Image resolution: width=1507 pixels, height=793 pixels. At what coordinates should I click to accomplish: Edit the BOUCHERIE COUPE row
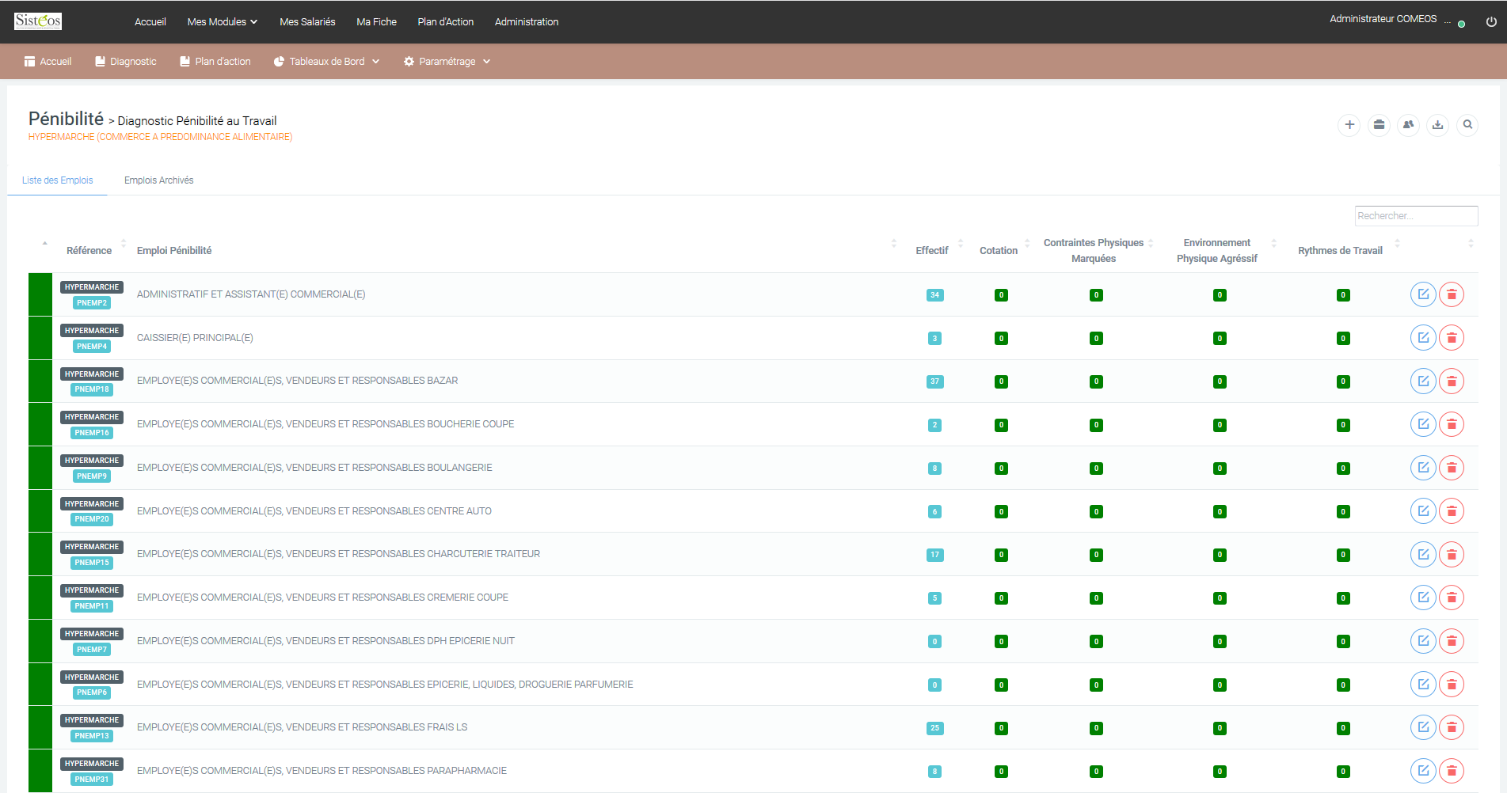click(x=1423, y=424)
